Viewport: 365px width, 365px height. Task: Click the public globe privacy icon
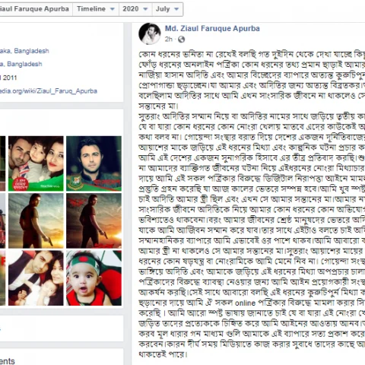(181, 40)
